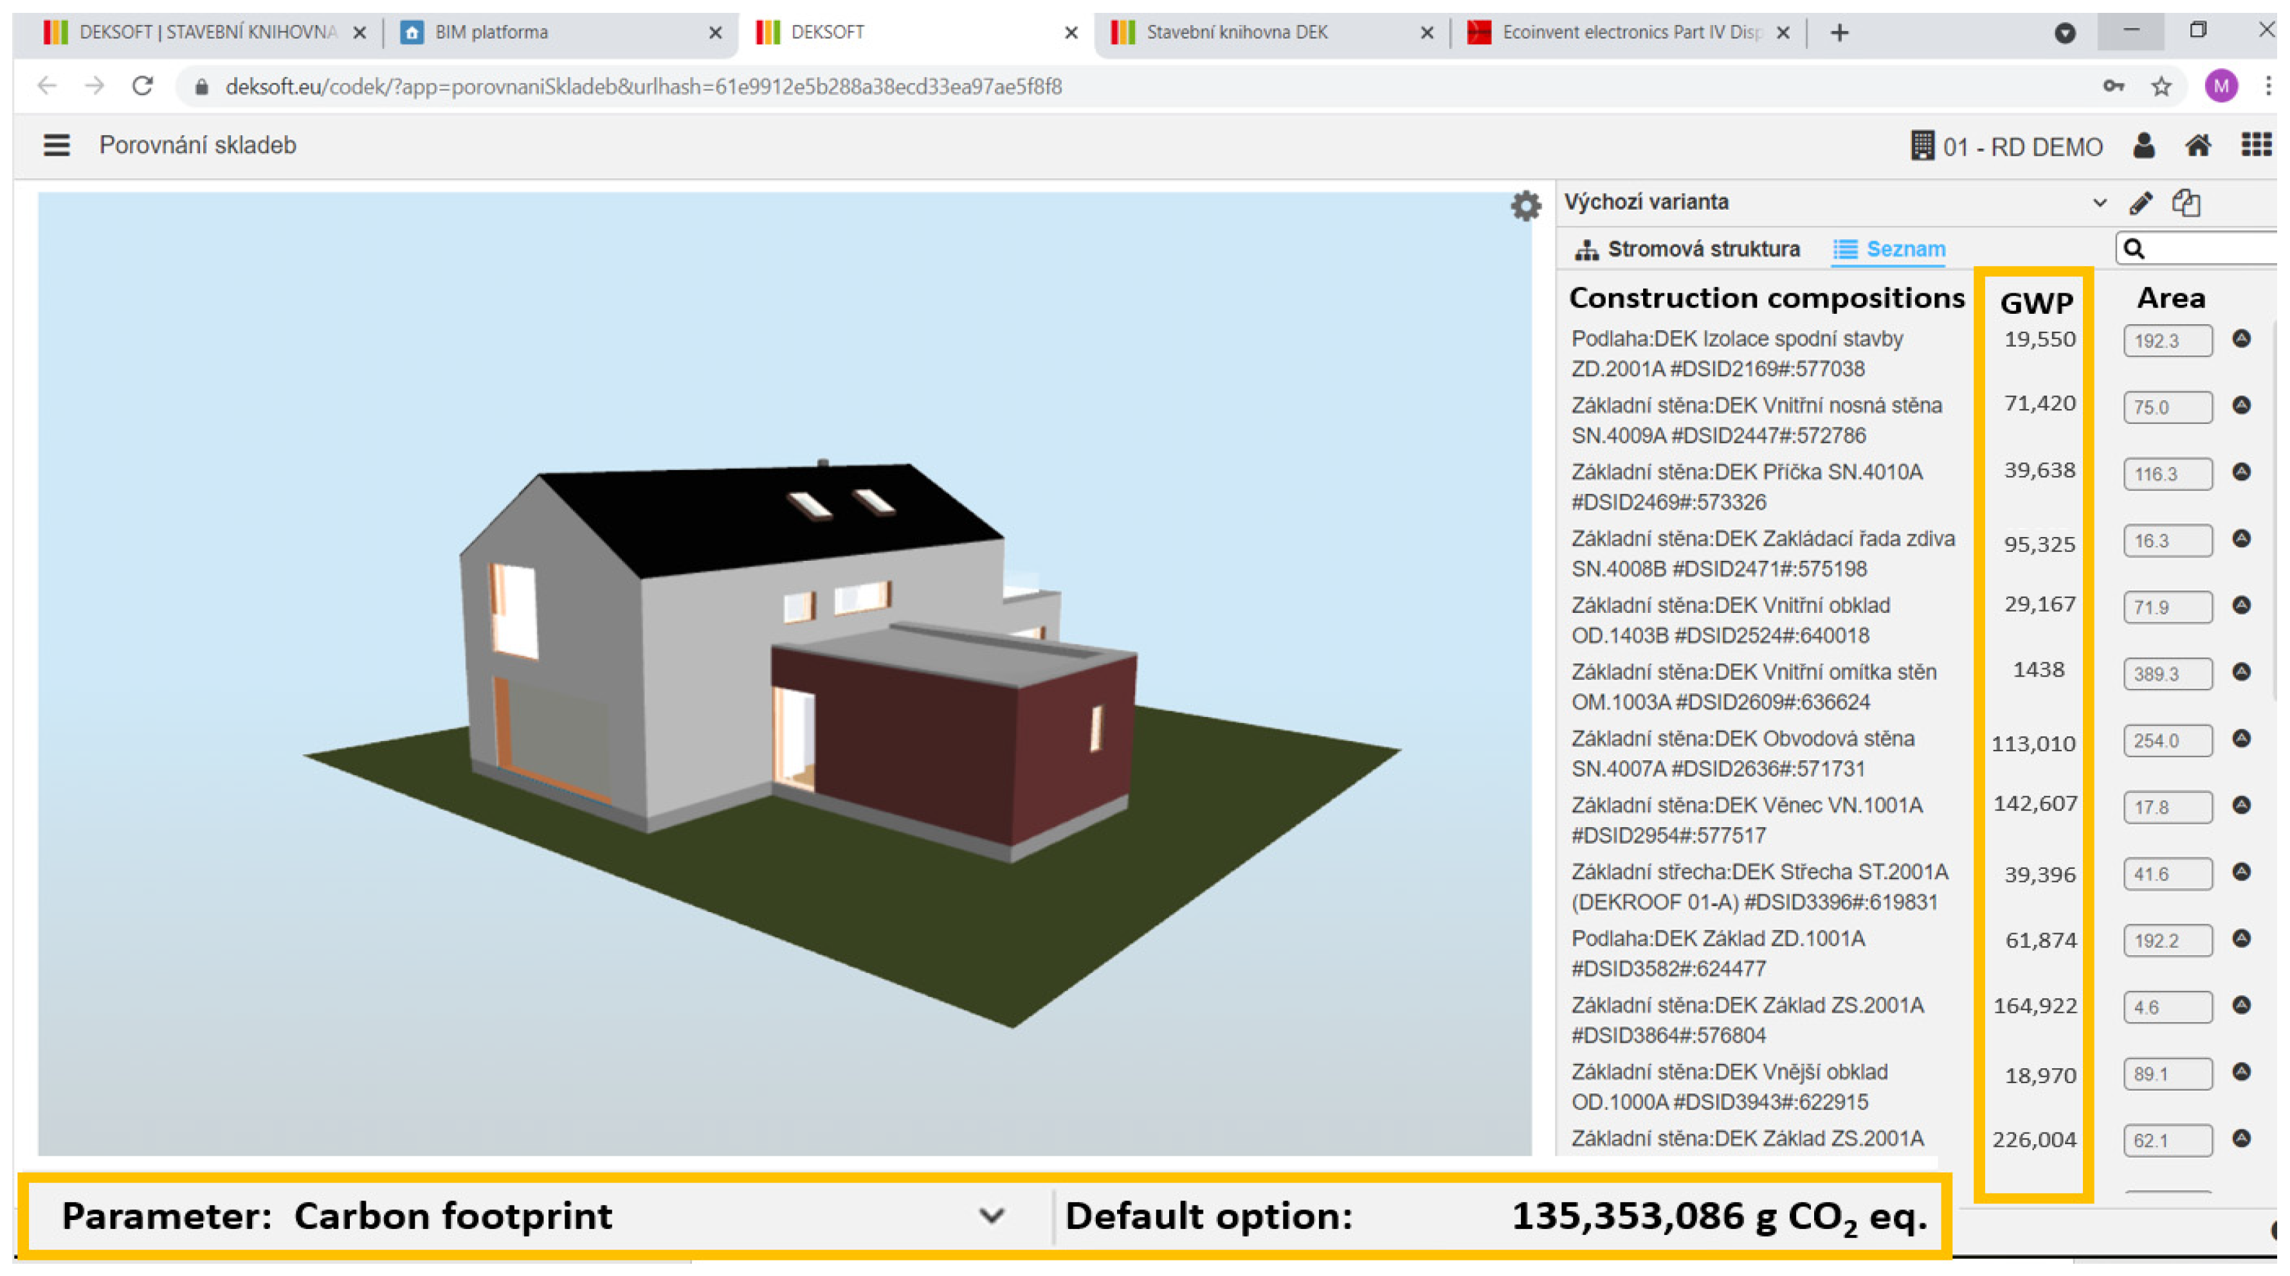Open the user profile icon in header
This screenshot has height=1276, width=2290.
point(2143,146)
